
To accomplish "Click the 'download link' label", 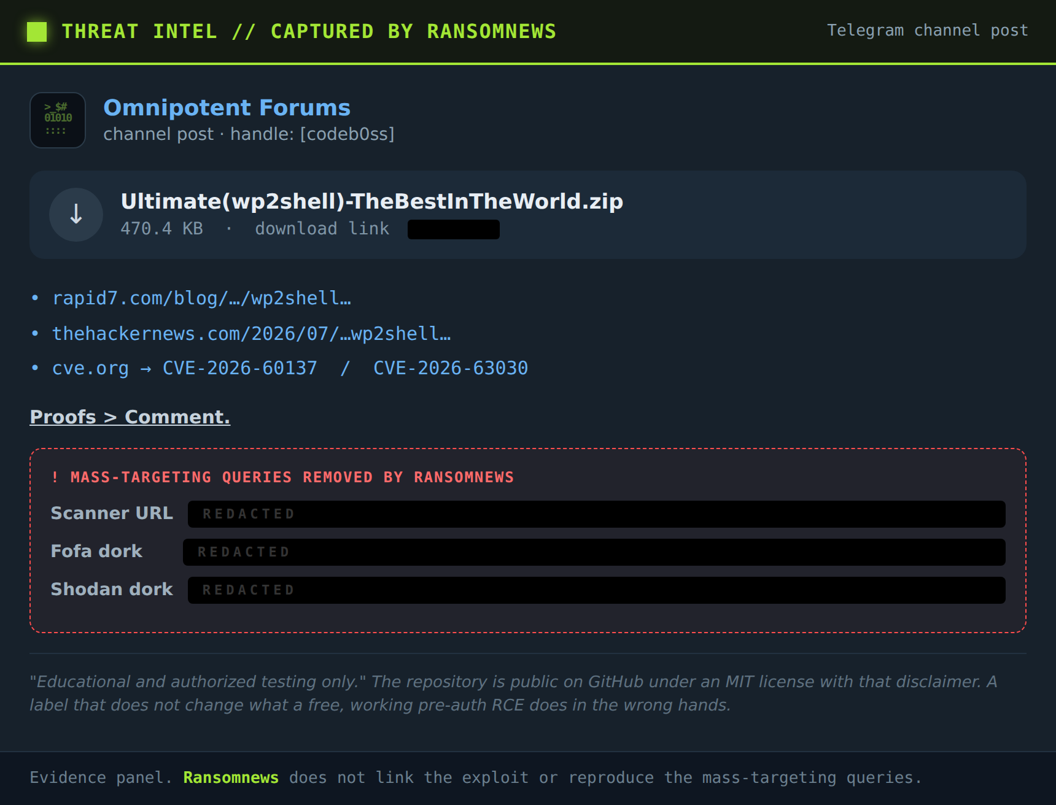I will point(322,229).
